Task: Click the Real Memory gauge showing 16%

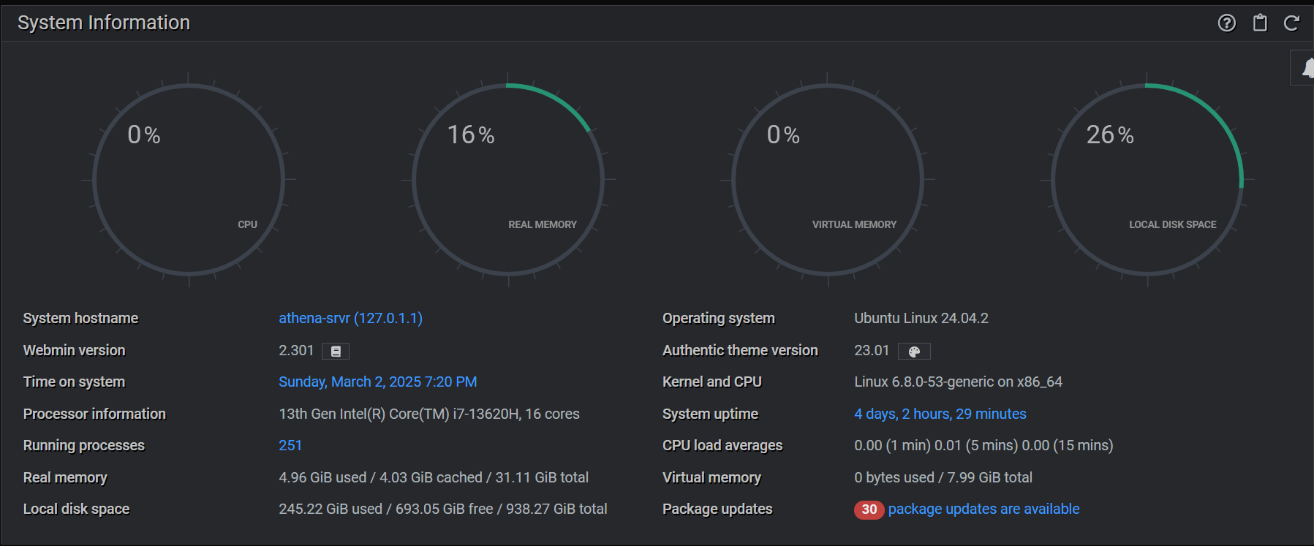Action: (508, 179)
